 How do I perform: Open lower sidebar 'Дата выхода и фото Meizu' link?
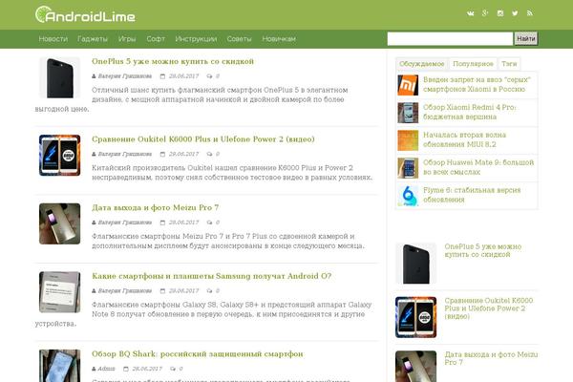(x=491, y=359)
